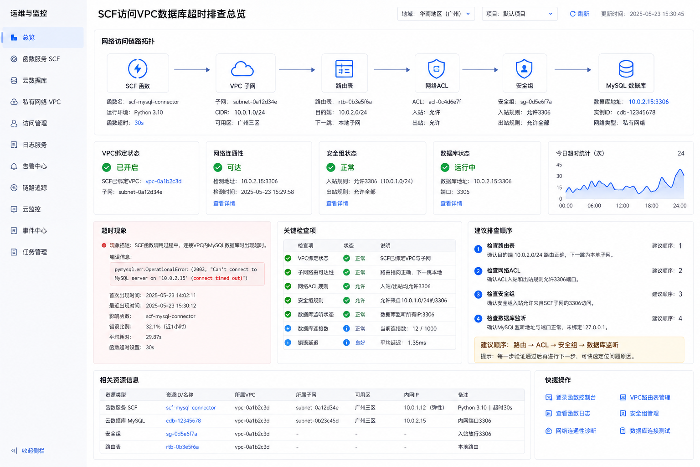Click 查看详情 in the 数据库状态 card

[x=451, y=203]
